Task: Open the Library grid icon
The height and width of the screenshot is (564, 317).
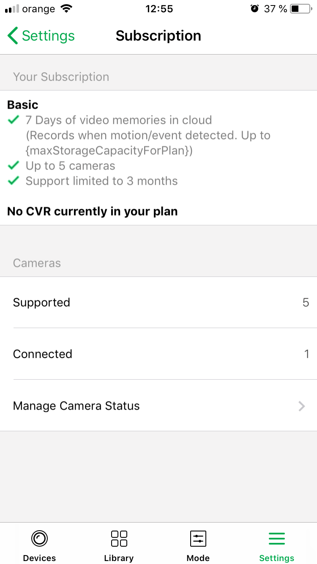Action: pos(119,539)
